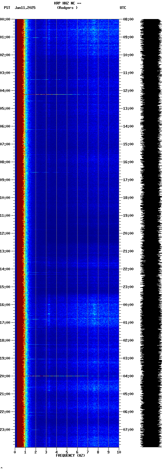Click the FREQUENCY (HZ) axis title
Viewport: 164px width, 471px height.
[70, 456]
